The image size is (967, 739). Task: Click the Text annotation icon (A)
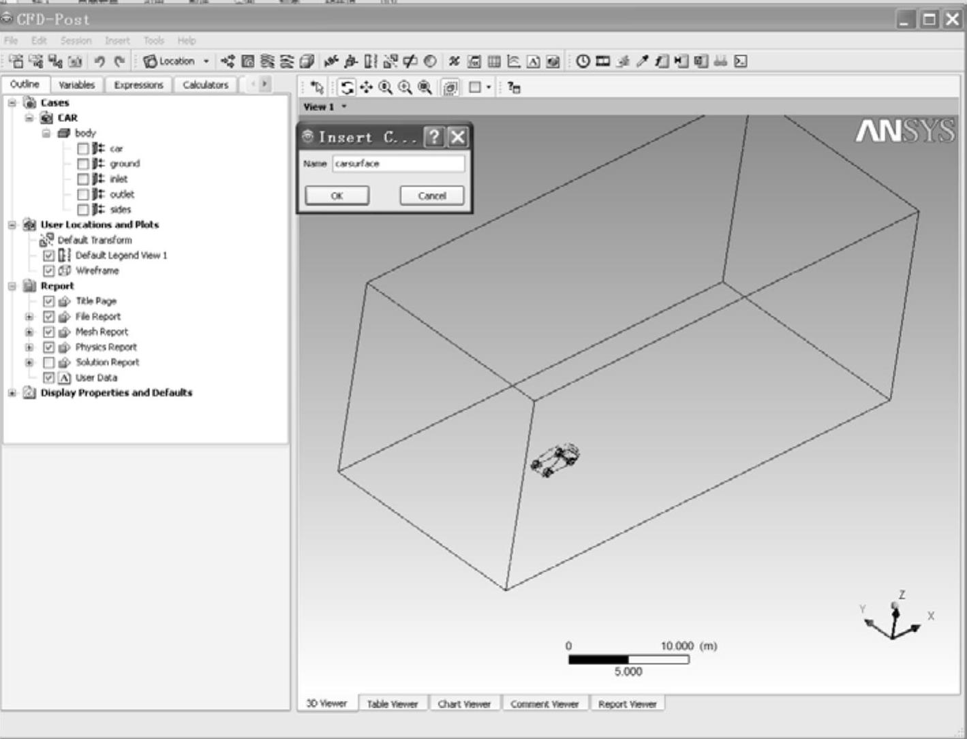pyautogui.click(x=534, y=61)
